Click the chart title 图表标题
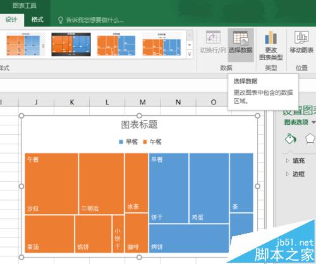Image resolution: width=316 pixels, height=264 pixels. tap(139, 125)
